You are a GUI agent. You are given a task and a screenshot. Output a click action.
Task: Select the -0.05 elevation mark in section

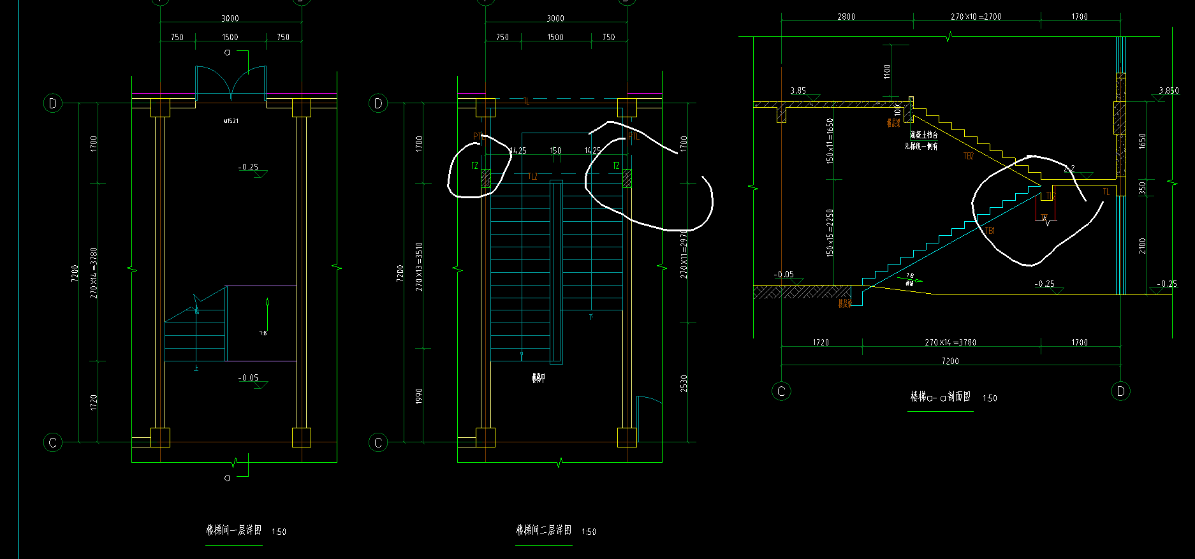pos(784,275)
